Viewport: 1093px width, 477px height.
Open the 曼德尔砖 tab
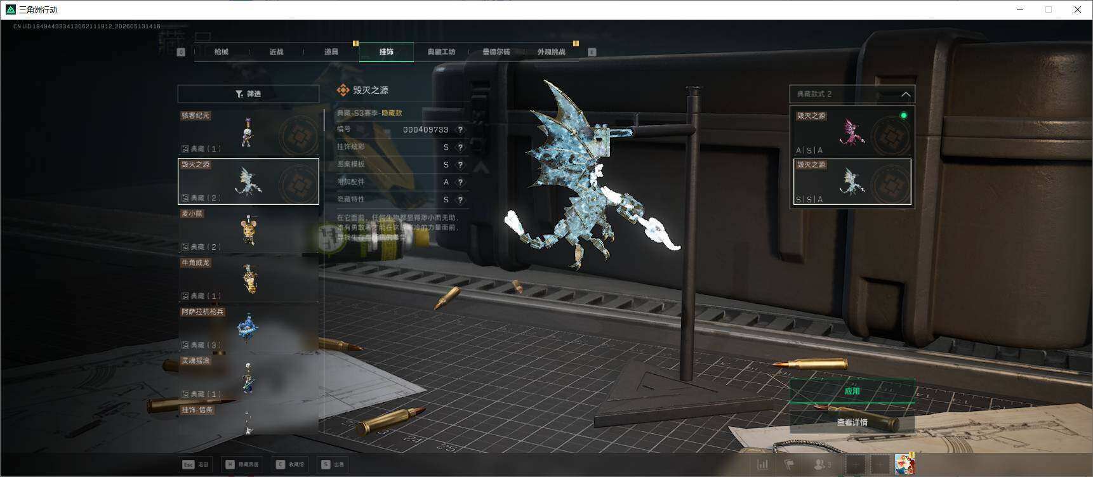click(496, 52)
